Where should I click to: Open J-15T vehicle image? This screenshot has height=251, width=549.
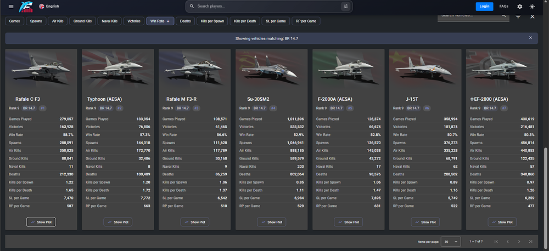425,68
